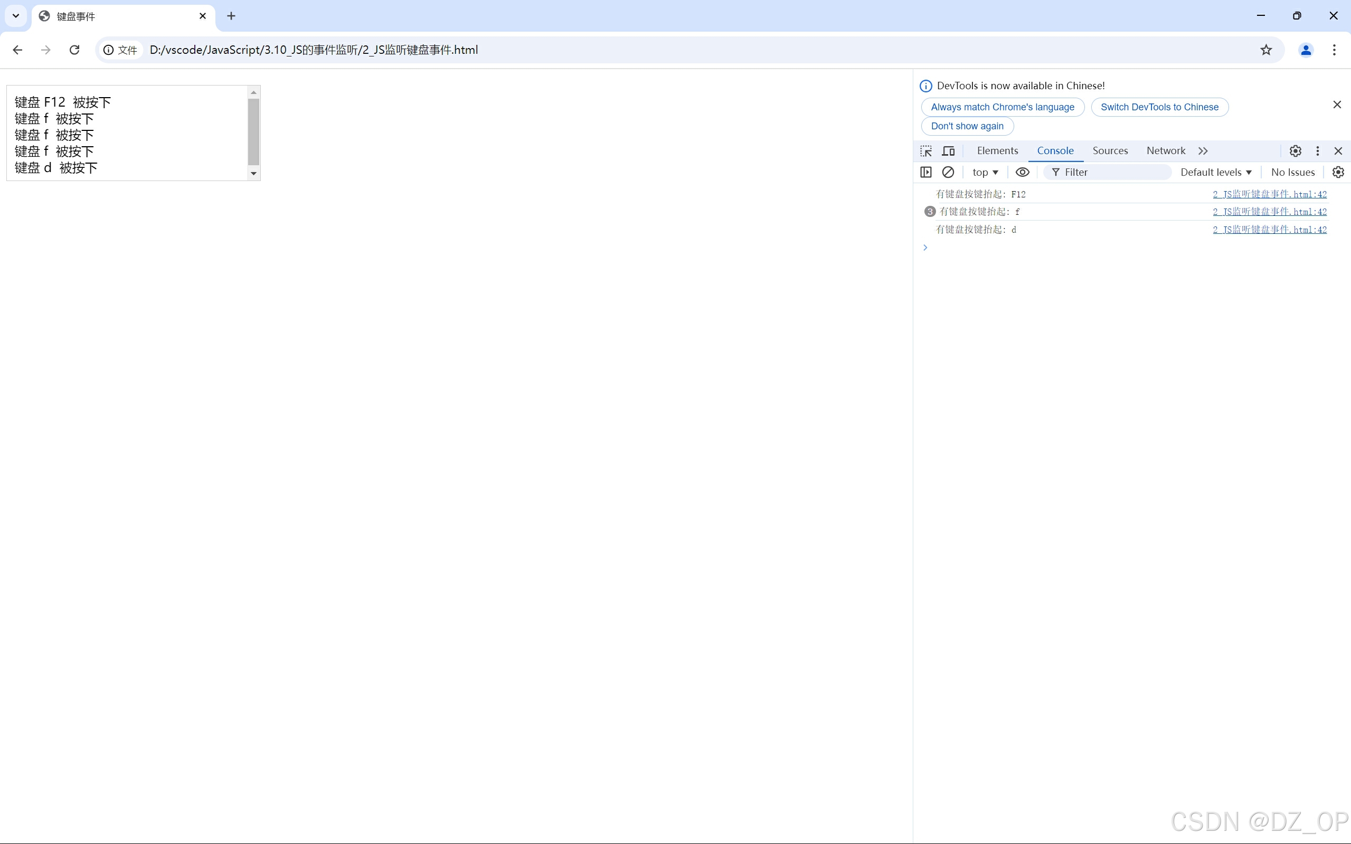Bookmark this page with the star icon
This screenshot has width=1351, height=844.
tap(1266, 50)
